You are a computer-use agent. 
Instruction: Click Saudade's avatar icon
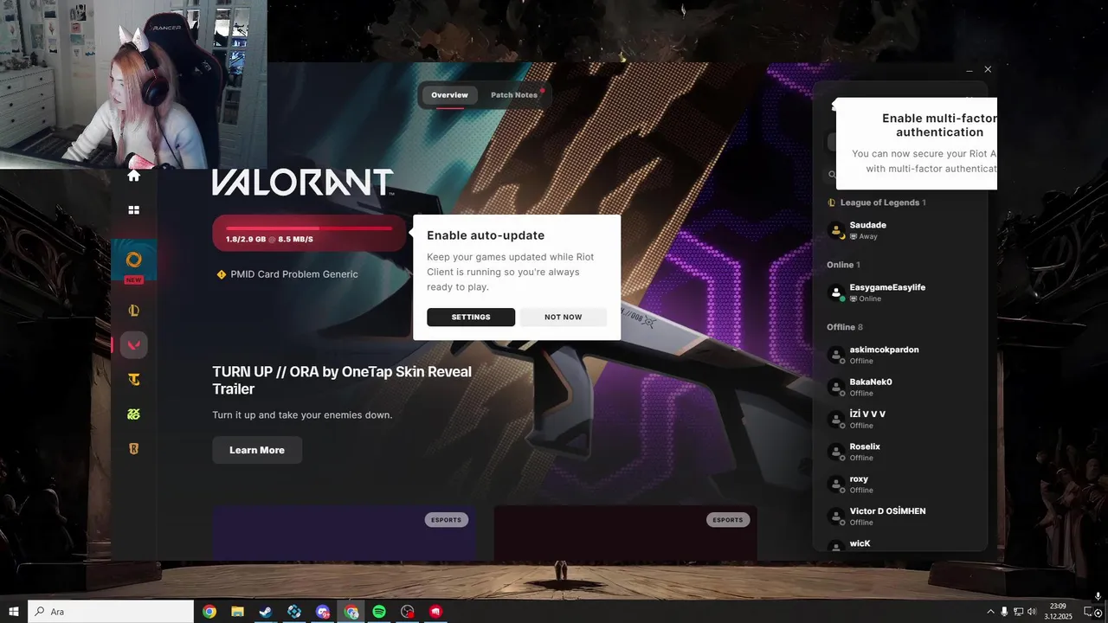pos(836,230)
